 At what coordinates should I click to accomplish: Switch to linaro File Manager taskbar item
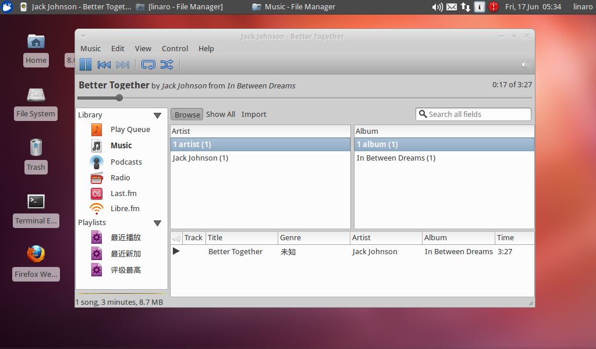(180, 7)
